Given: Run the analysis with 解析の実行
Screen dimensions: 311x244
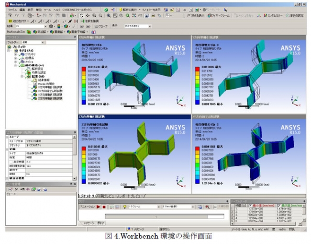Looking at the screenshot, I should pos(128,10).
